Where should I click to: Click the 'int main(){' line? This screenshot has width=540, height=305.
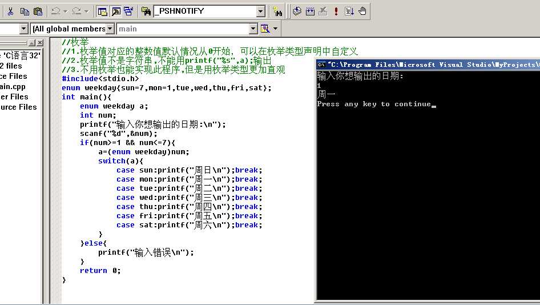pyautogui.click(x=86, y=97)
